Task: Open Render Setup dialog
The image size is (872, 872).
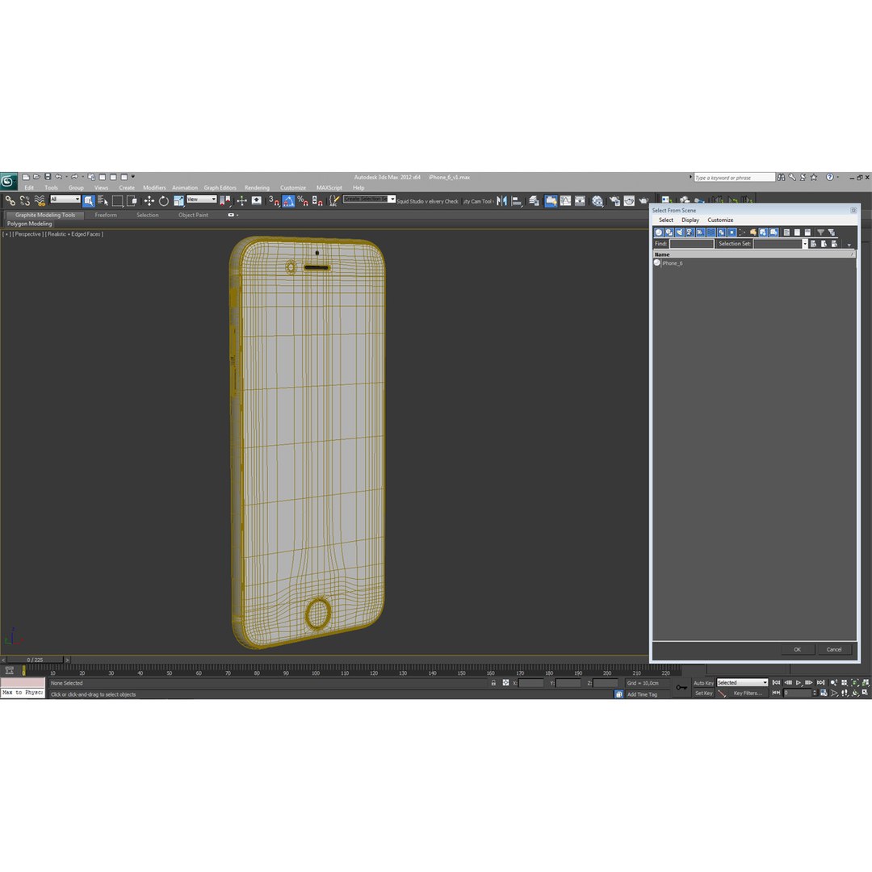Action: pyautogui.click(x=614, y=201)
